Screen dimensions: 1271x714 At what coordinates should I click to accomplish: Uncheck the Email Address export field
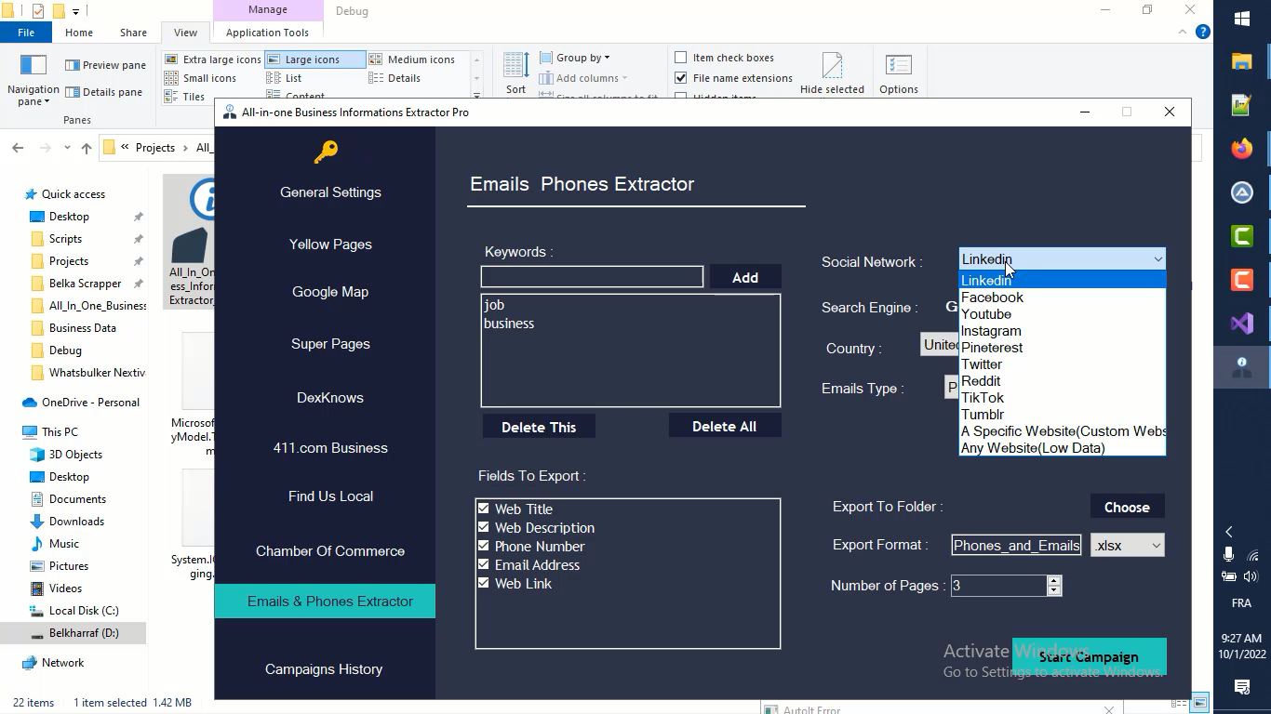484,564
